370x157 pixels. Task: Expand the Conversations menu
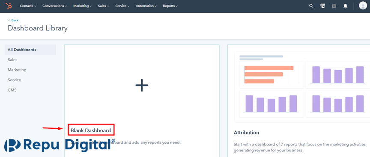(x=55, y=6)
